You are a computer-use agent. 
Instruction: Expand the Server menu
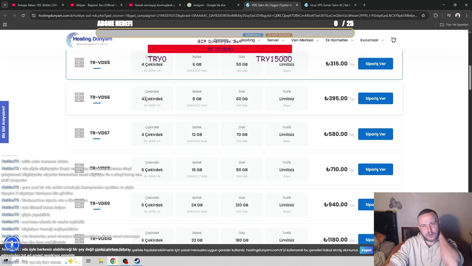pos(275,40)
